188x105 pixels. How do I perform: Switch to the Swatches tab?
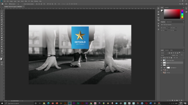point(167,8)
